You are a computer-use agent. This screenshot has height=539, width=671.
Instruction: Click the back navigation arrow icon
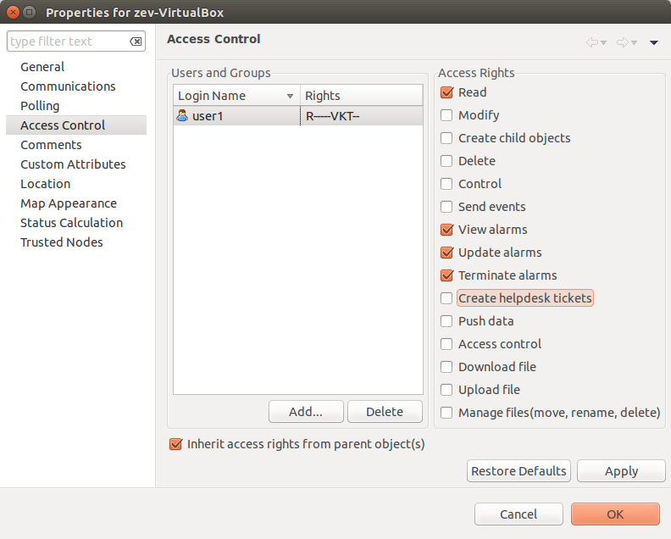(592, 42)
